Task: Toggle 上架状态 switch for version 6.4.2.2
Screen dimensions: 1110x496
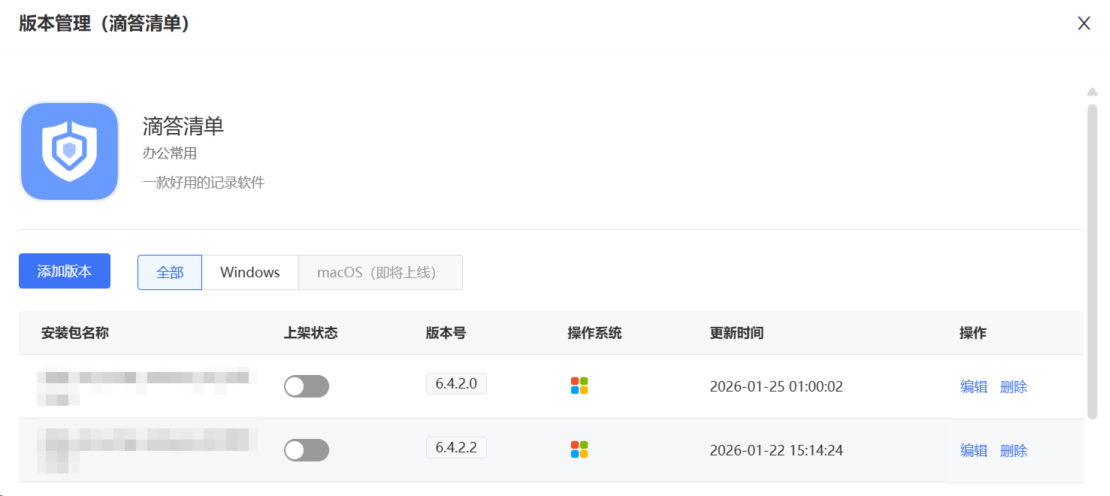Action: coord(307,450)
